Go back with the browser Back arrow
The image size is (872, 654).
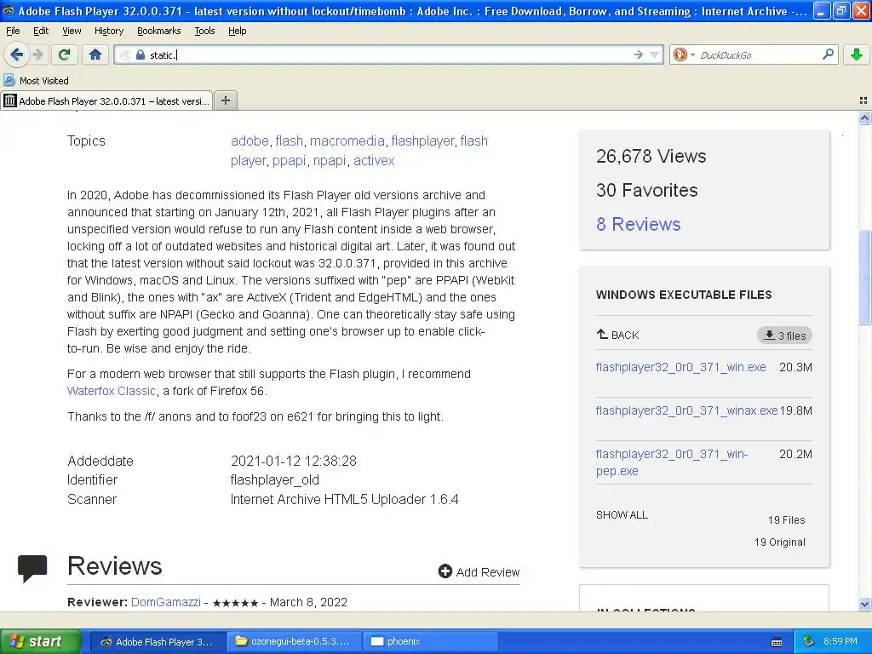pos(16,54)
